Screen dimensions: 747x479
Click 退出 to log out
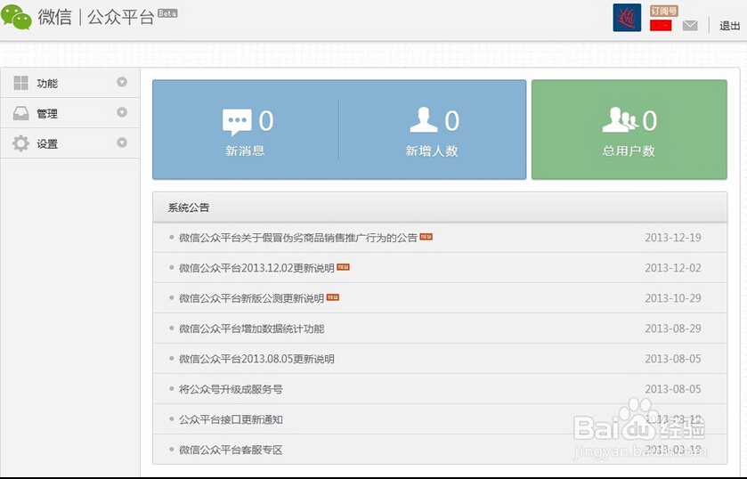pos(729,26)
